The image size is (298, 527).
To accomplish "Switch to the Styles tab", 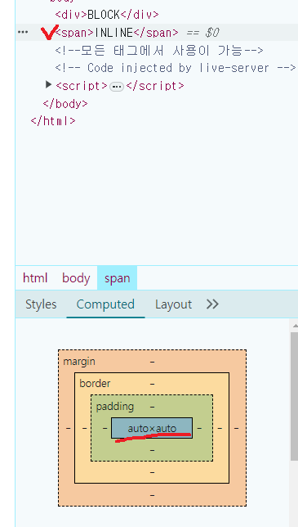I will [41, 304].
